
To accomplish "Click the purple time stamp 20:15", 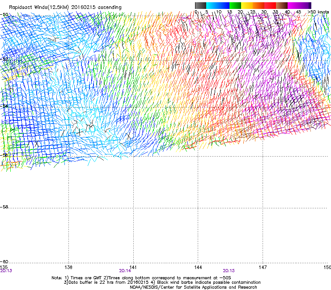I will point(229,271).
